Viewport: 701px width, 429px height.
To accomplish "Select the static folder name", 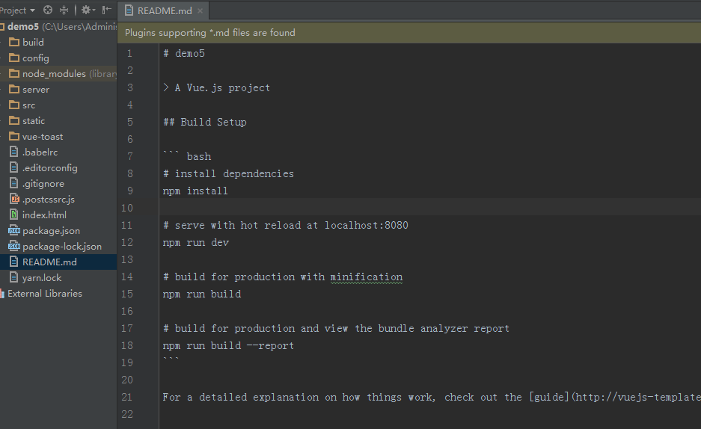I will coord(34,120).
